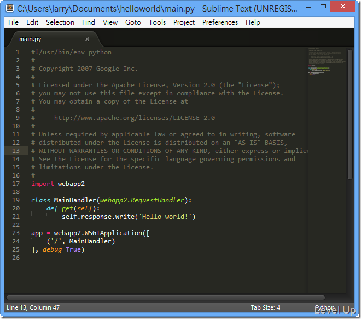Open the Tools menu
The height and width of the screenshot is (319, 361).
[157, 22]
